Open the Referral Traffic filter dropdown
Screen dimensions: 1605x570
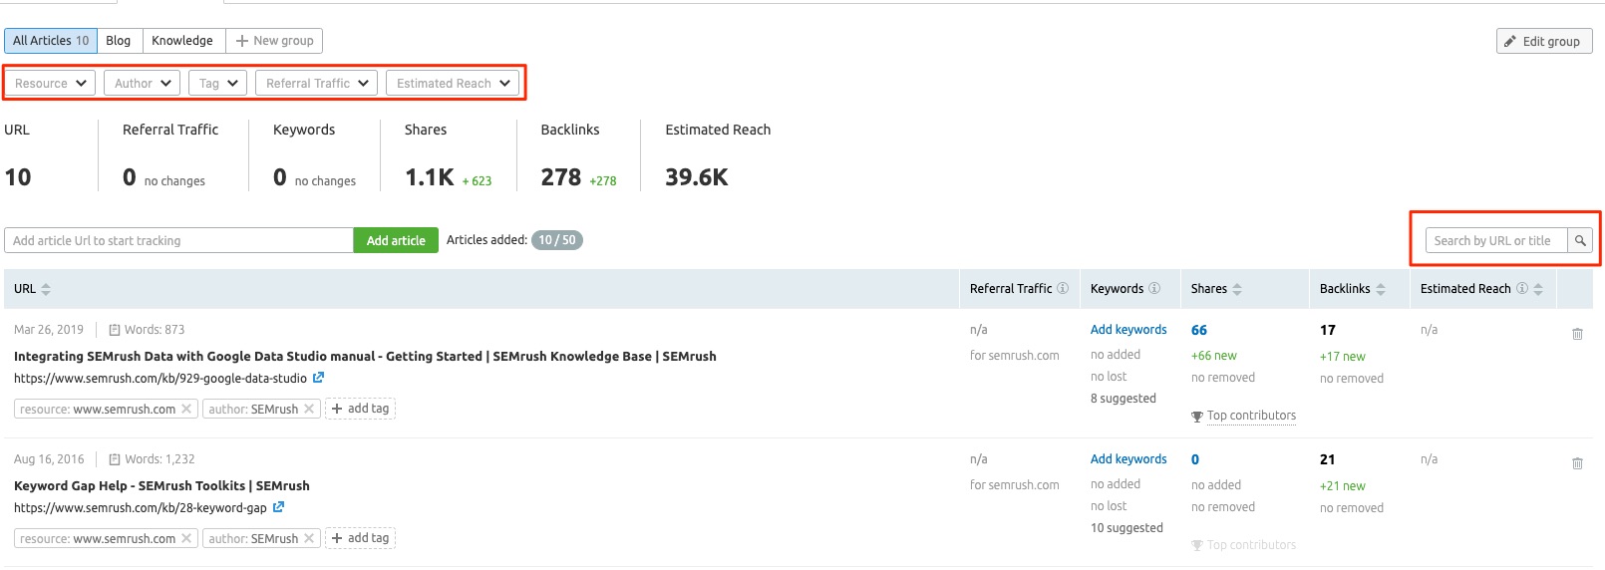click(316, 83)
